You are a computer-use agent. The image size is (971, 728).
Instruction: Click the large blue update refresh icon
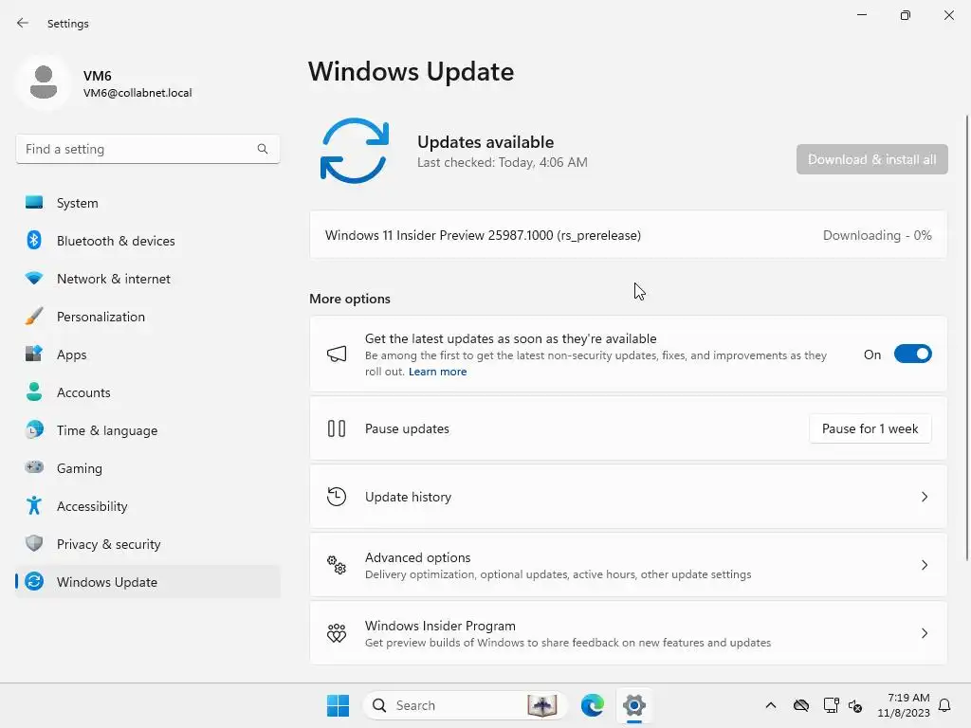coord(355,151)
